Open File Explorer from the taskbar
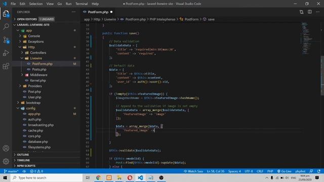 (119, 177)
